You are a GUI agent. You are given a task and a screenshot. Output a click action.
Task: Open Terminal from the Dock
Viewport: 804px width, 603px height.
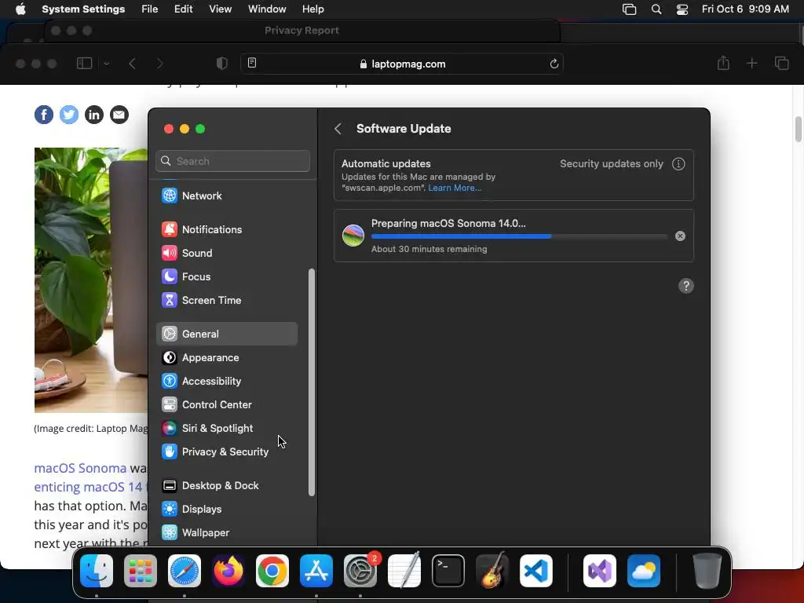coord(448,571)
